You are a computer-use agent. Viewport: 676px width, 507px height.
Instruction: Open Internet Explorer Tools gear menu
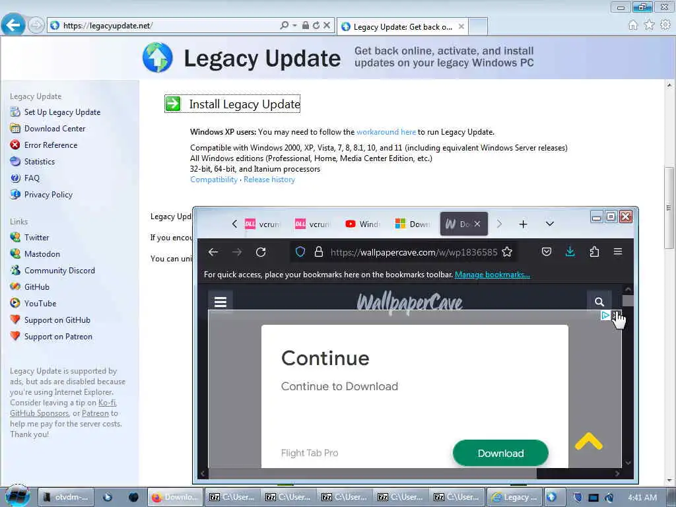click(665, 25)
